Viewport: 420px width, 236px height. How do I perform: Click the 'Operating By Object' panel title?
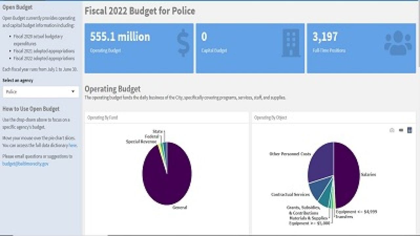[270, 117]
